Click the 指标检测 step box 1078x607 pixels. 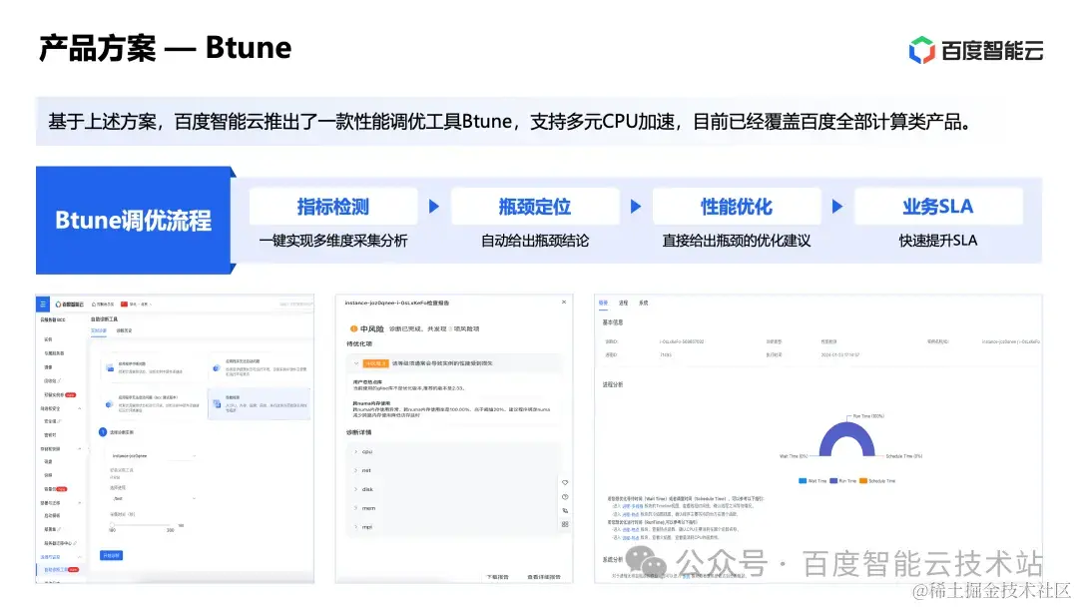(333, 207)
